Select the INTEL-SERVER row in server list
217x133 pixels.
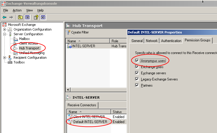click(96, 46)
